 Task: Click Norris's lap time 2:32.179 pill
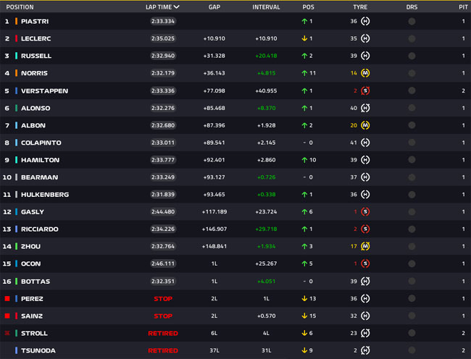163,73
